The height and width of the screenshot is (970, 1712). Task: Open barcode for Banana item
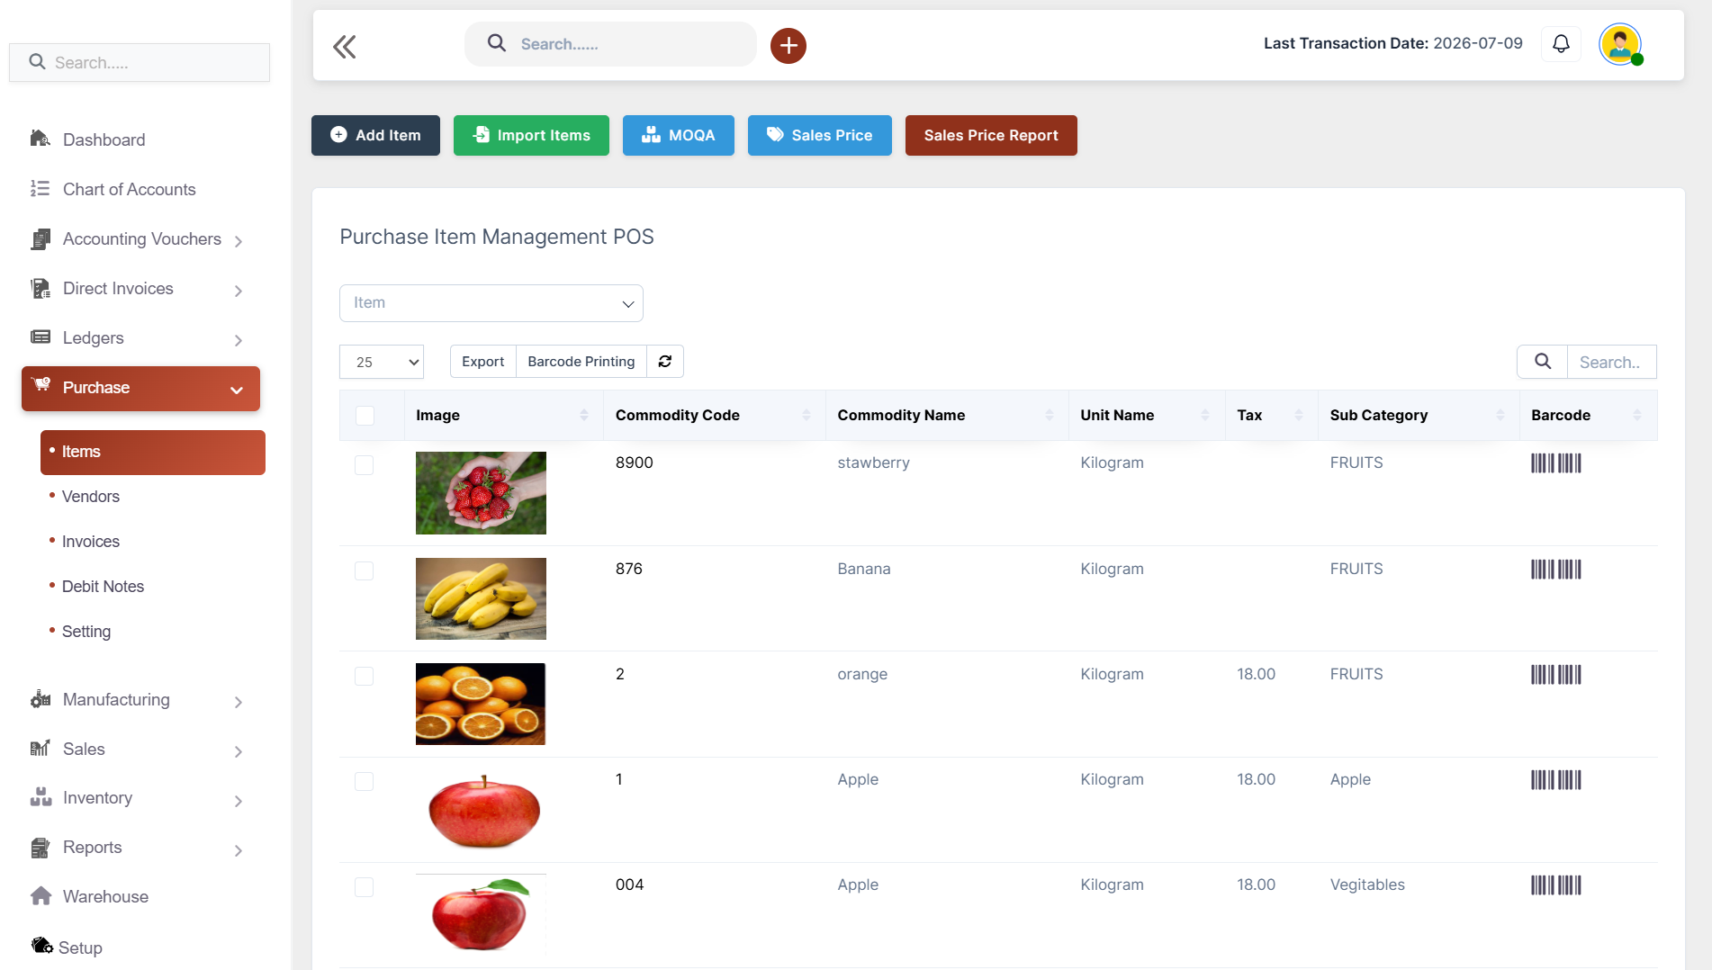pyautogui.click(x=1555, y=570)
